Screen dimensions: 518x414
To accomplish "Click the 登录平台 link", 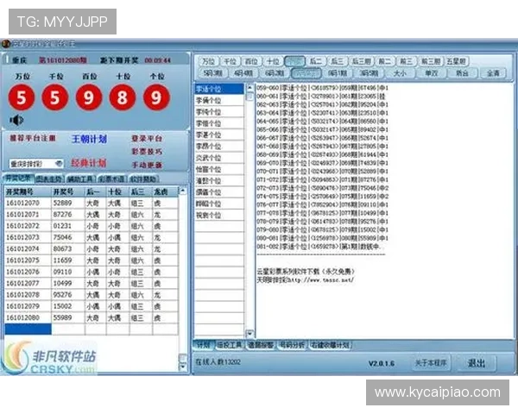I will click(x=147, y=138).
